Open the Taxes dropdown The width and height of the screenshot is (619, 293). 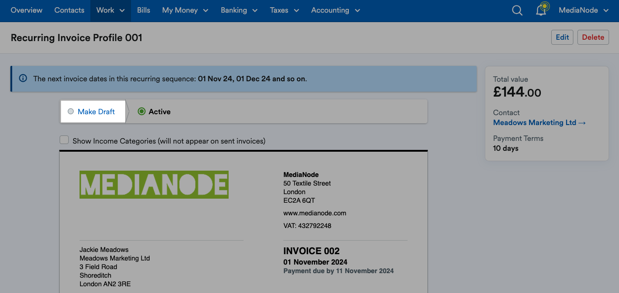284,10
